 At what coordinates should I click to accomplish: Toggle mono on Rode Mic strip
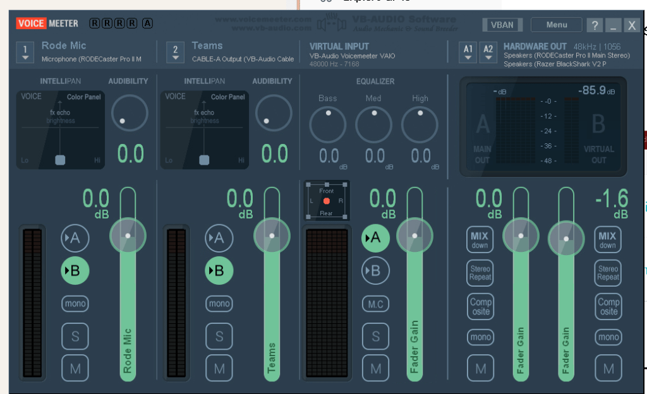[x=75, y=304]
